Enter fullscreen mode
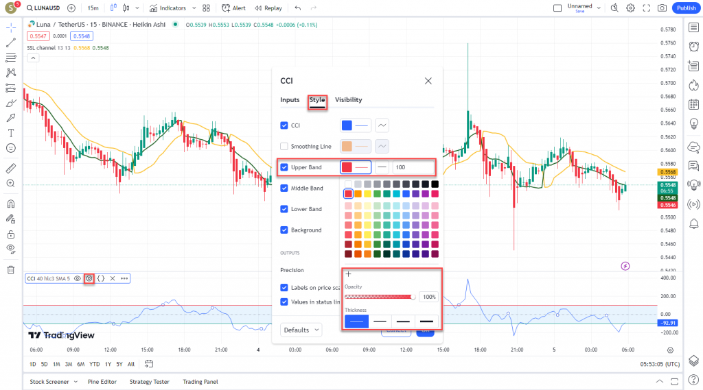Viewport: 703px width, 390px height. point(646,8)
